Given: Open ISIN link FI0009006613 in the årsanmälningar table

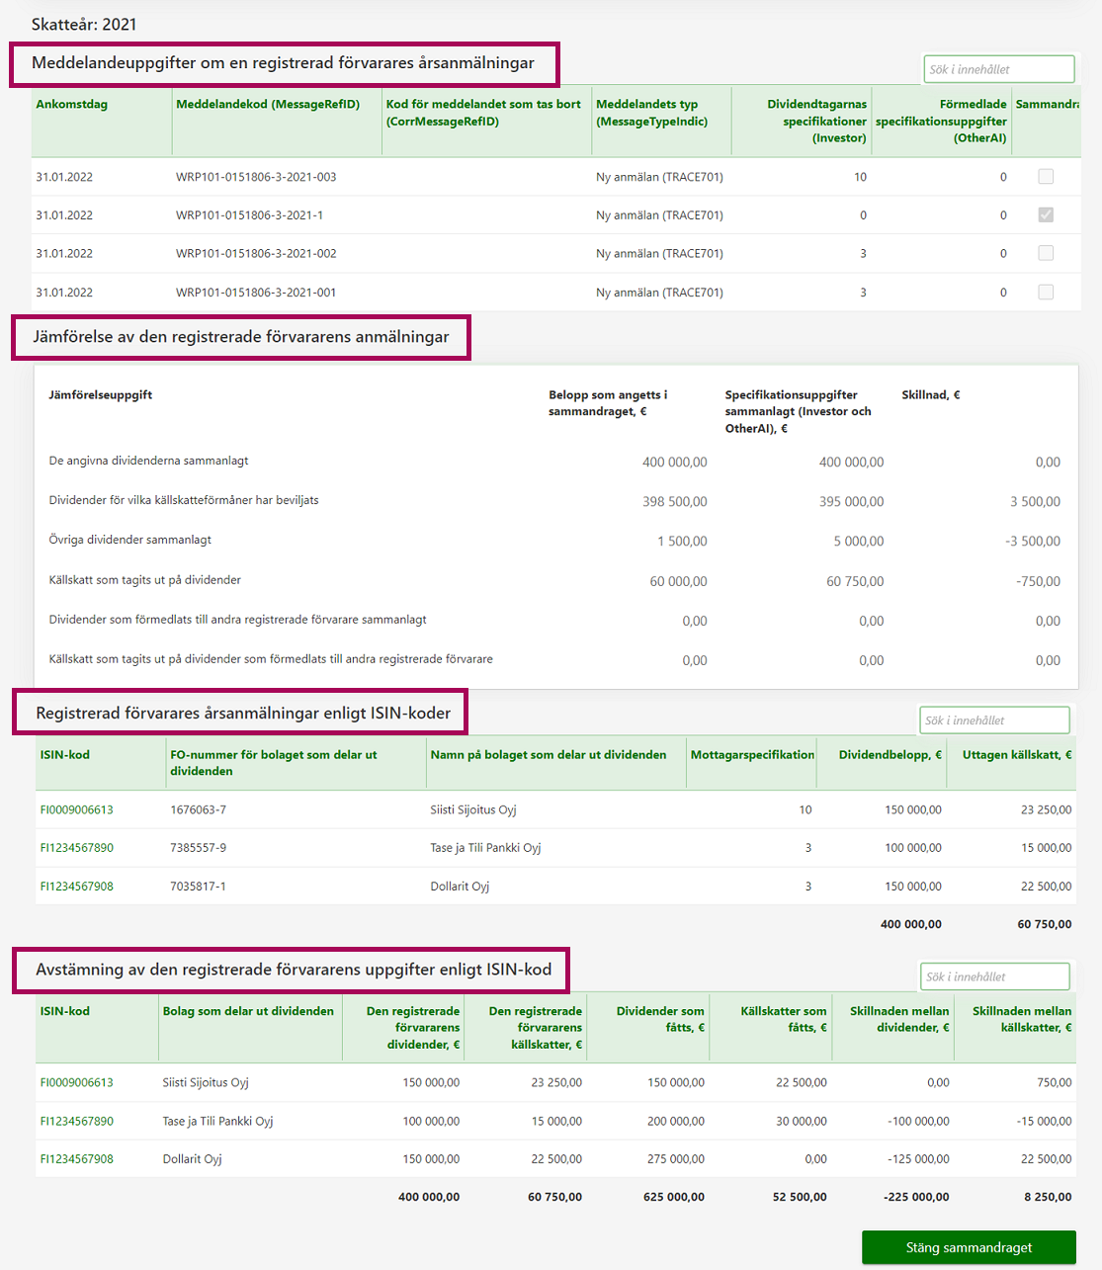Looking at the screenshot, I should (x=76, y=810).
